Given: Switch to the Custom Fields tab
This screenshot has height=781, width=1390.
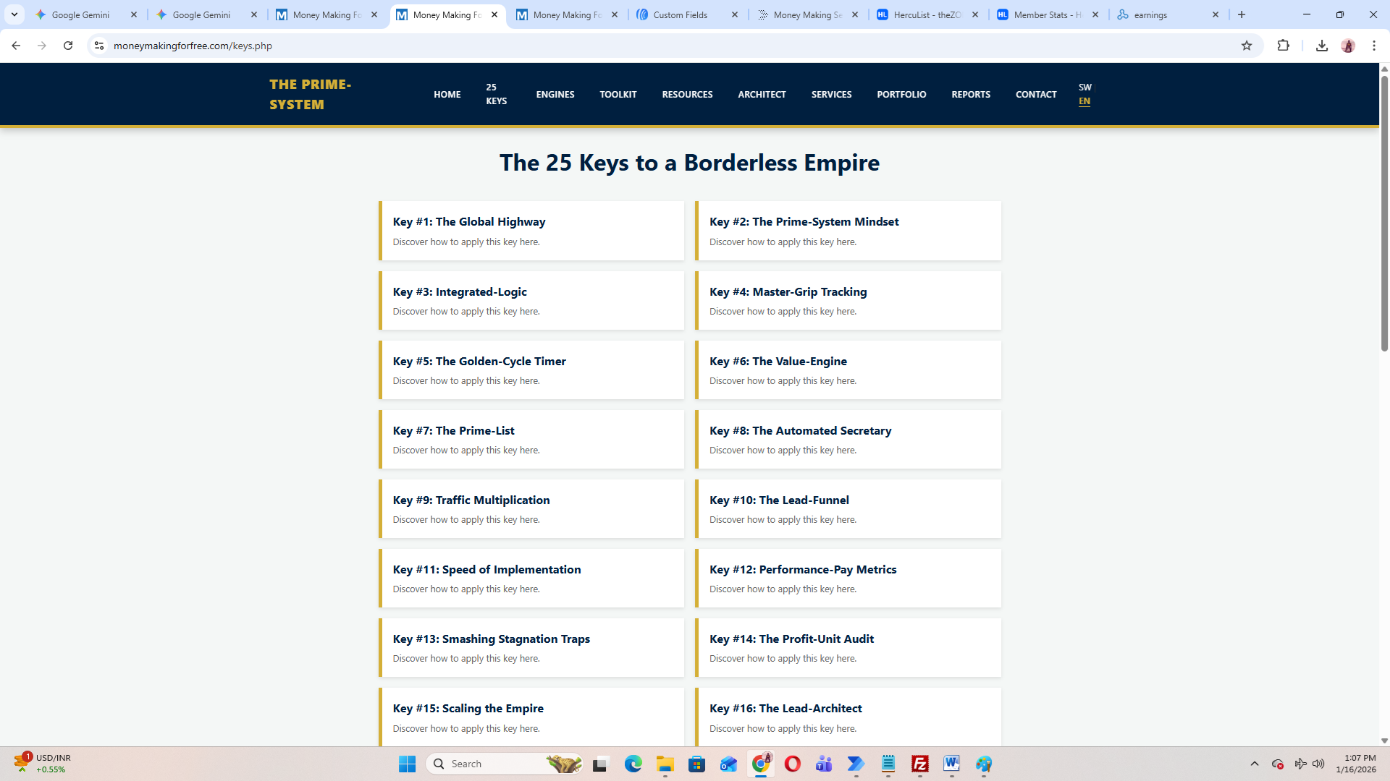Looking at the screenshot, I should coord(681,14).
